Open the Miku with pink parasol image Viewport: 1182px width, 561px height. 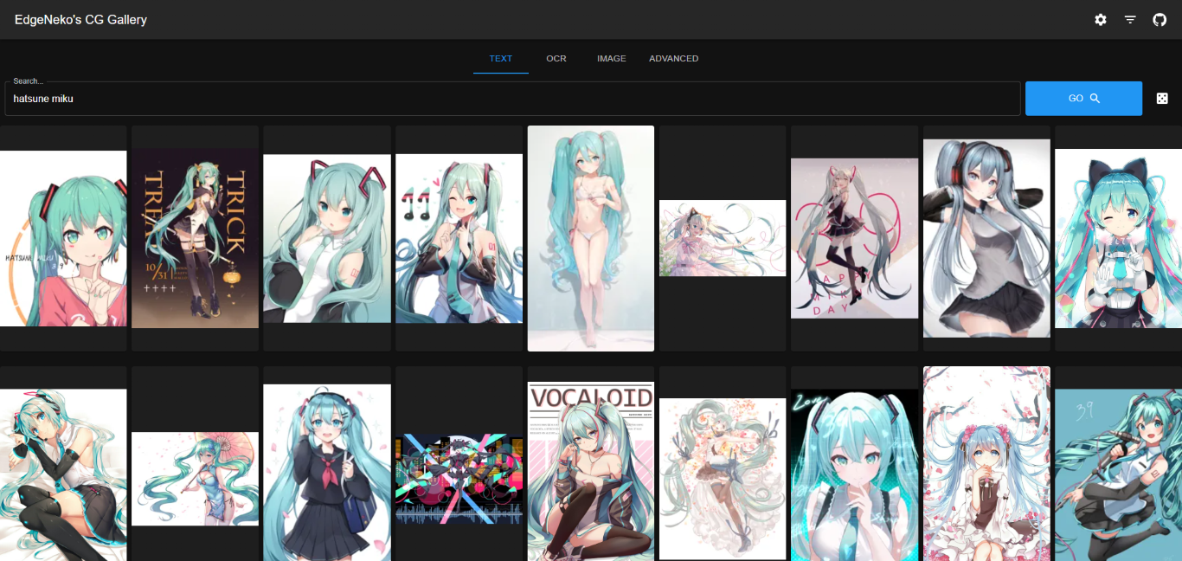(x=195, y=478)
